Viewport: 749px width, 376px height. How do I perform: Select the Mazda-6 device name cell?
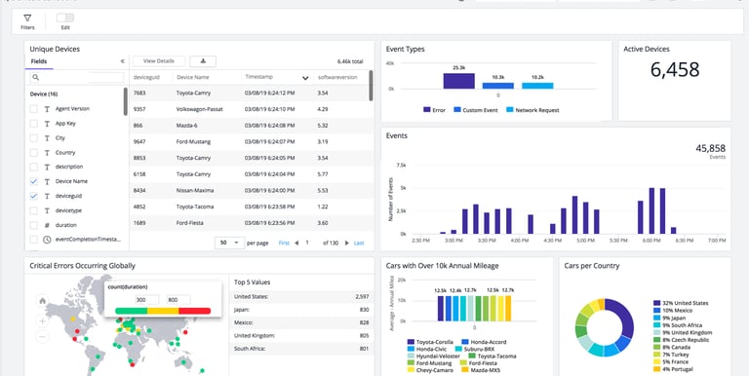[187, 126]
